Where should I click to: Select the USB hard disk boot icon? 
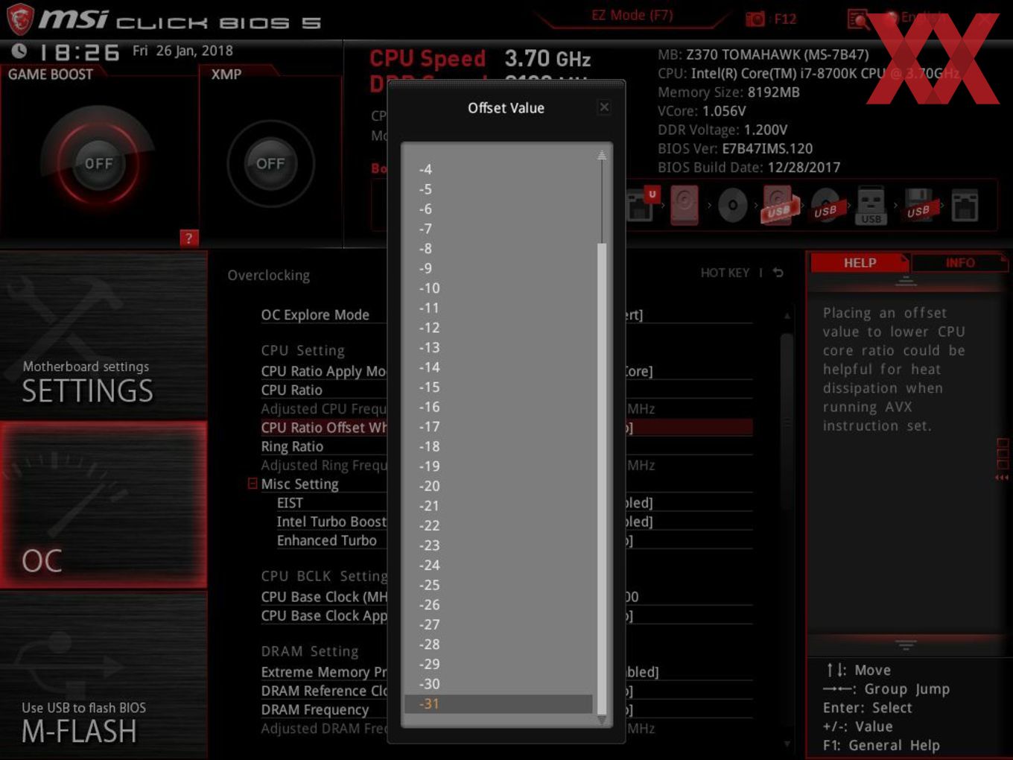click(779, 205)
